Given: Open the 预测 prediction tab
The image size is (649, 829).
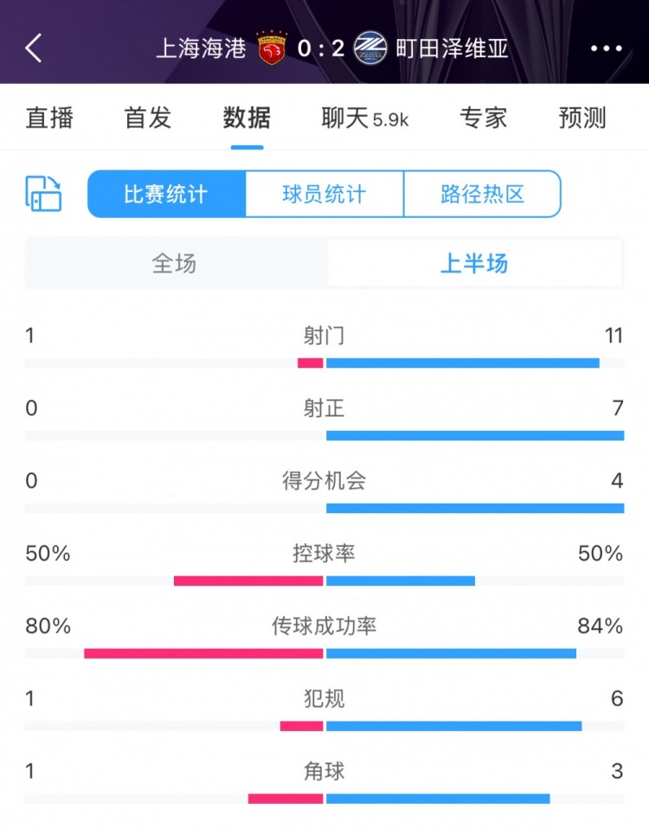Looking at the screenshot, I should click(x=582, y=118).
